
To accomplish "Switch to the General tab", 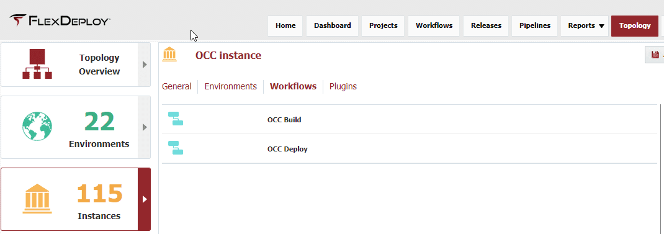I will (177, 86).
